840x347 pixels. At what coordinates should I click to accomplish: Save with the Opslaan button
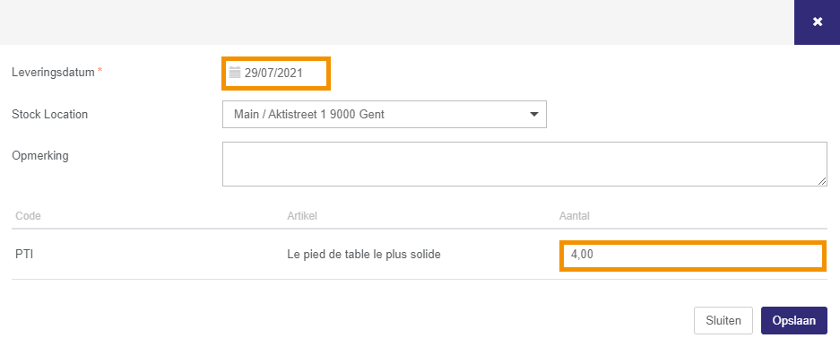tap(794, 321)
